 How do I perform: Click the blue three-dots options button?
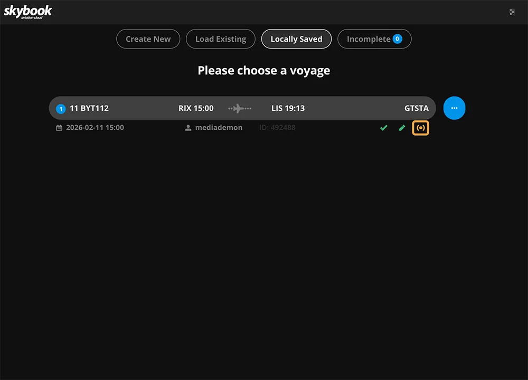coord(454,108)
